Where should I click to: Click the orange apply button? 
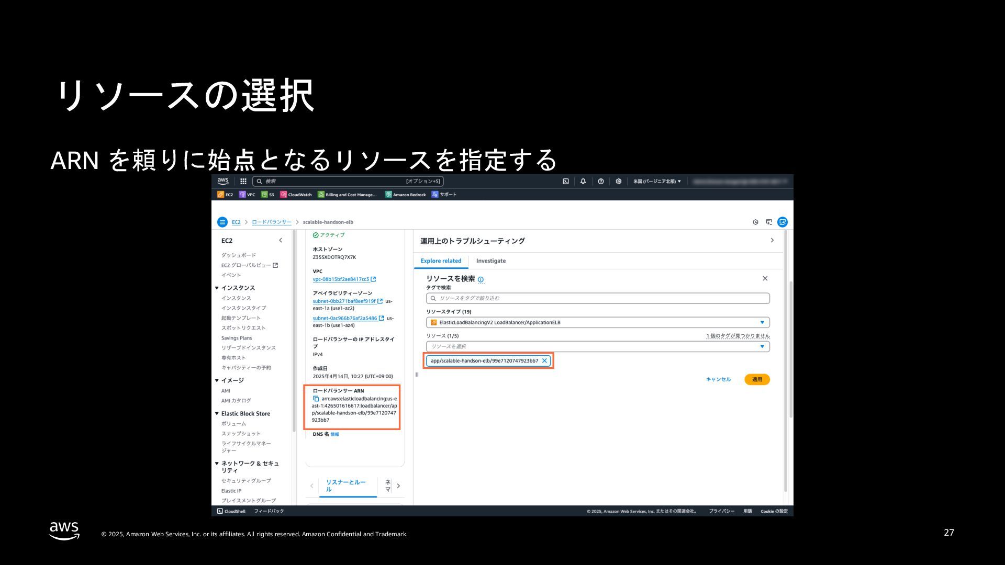tap(757, 380)
